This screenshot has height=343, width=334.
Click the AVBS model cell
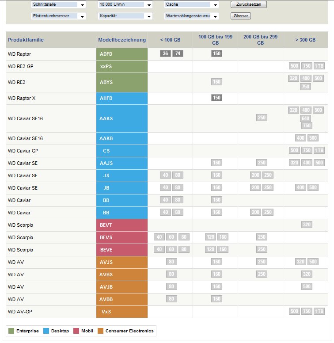[x=122, y=274]
